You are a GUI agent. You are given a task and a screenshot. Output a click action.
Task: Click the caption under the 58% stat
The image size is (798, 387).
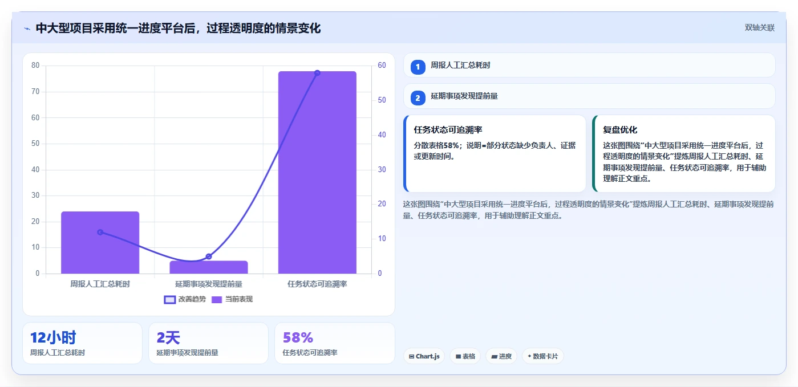pyautogui.click(x=310, y=353)
